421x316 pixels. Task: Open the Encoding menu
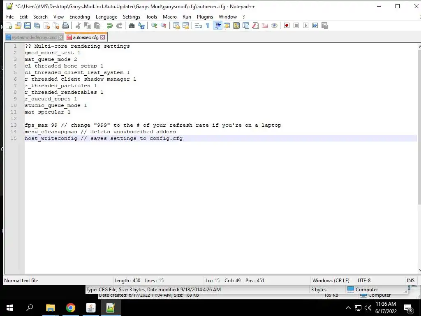[80, 16]
